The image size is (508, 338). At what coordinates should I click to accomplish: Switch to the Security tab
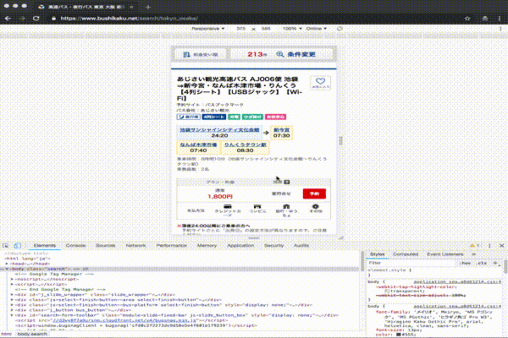[x=274, y=246]
